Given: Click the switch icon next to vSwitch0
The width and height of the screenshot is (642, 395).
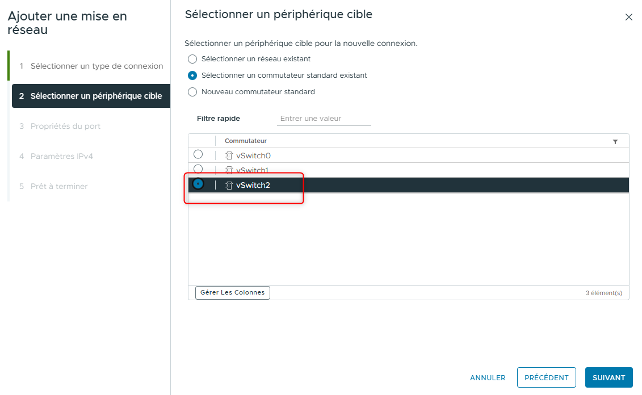Looking at the screenshot, I should [229, 154].
